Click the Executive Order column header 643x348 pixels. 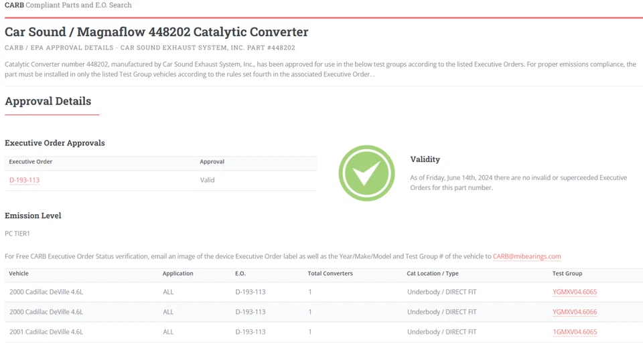click(x=30, y=161)
